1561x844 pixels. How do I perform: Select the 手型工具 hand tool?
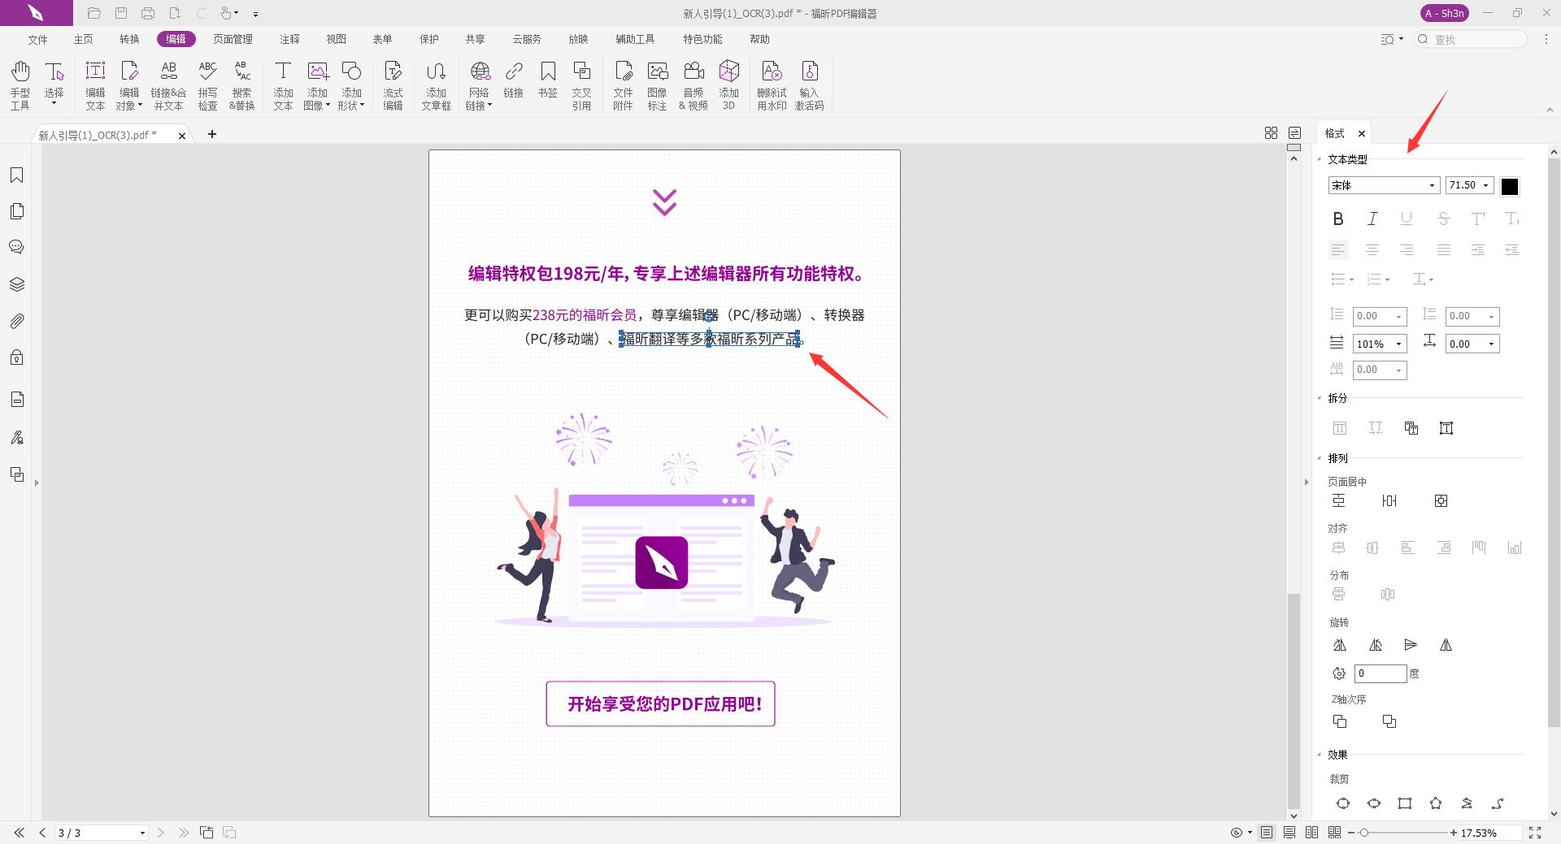click(x=20, y=84)
